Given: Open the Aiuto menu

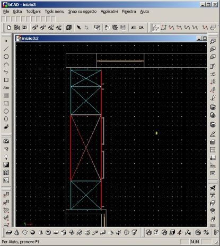Looking at the screenshot, I should (145, 12).
